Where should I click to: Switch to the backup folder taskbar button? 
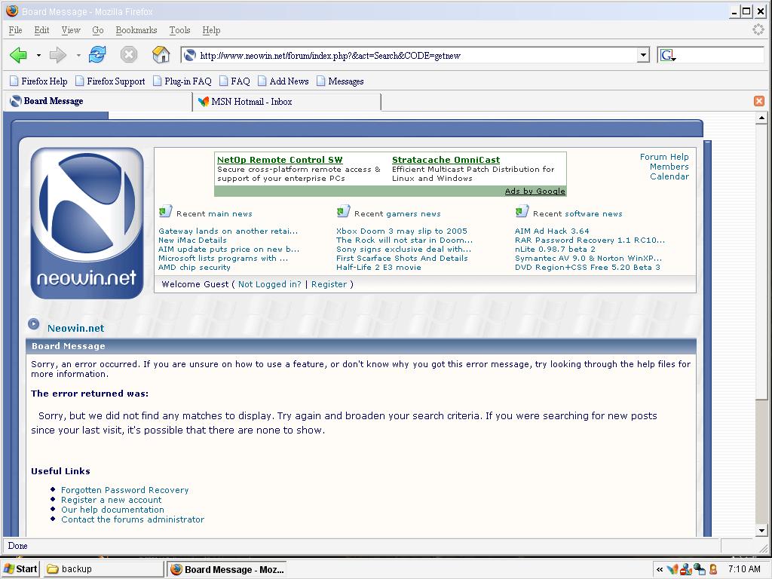[x=103, y=569]
